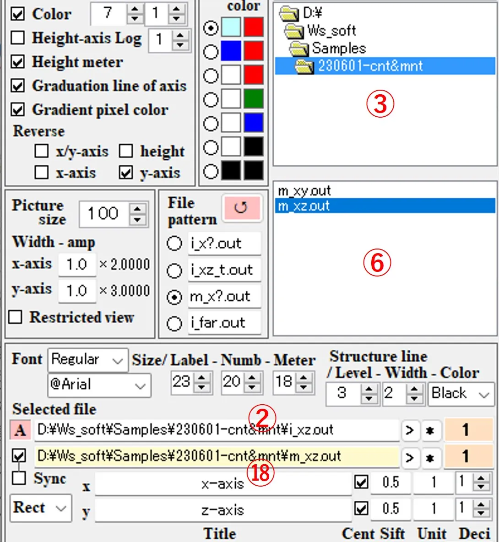Click y-axis width-amp input field
This screenshot has height=542, width=499.
[77, 291]
